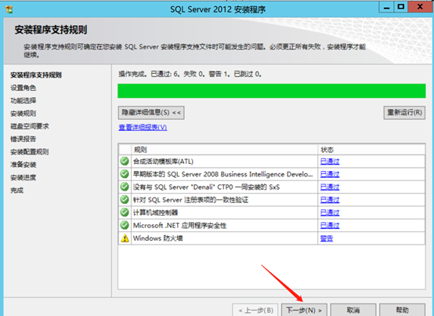Click rule text 早期版本的 SQL Server 2008 Business Intelligence
434x316 pixels.
pyautogui.click(x=223, y=174)
